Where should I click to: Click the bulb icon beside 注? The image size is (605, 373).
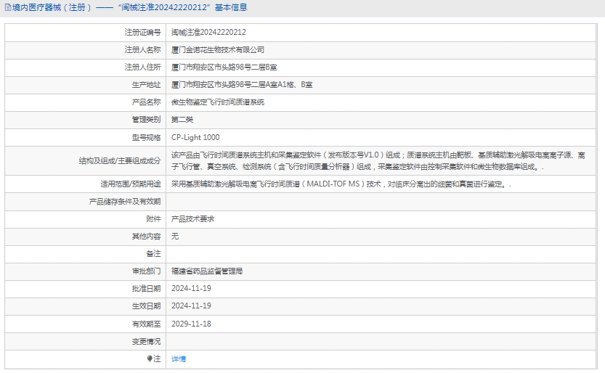[x=150, y=358]
